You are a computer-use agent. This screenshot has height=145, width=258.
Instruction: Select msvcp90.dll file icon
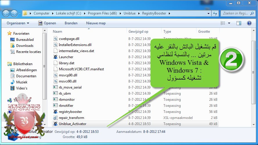pyautogui.click(x=55, y=75)
